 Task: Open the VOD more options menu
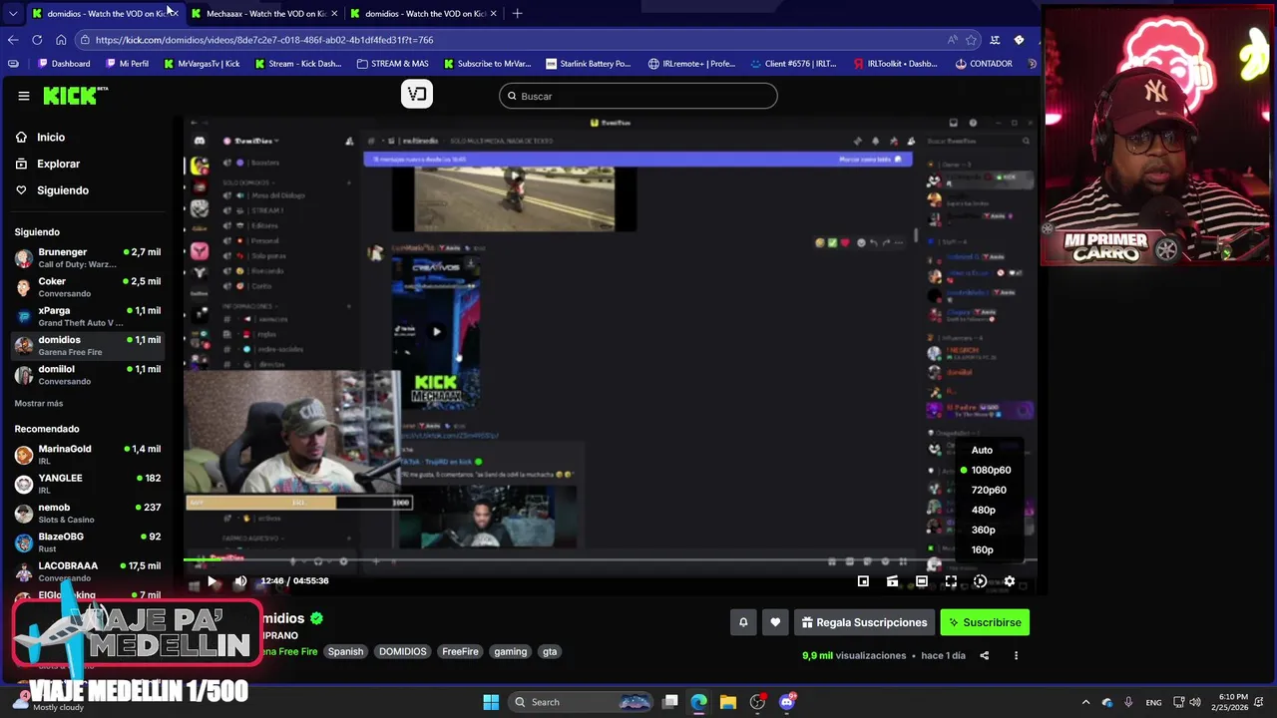coord(1016,655)
